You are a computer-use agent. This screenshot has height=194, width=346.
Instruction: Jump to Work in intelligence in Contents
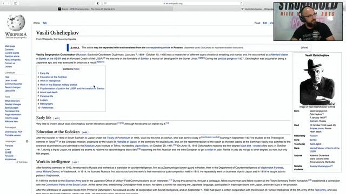pyautogui.click(x=50, y=81)
